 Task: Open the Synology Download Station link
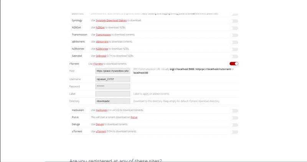pyautogui.click(x=111, y=20)
